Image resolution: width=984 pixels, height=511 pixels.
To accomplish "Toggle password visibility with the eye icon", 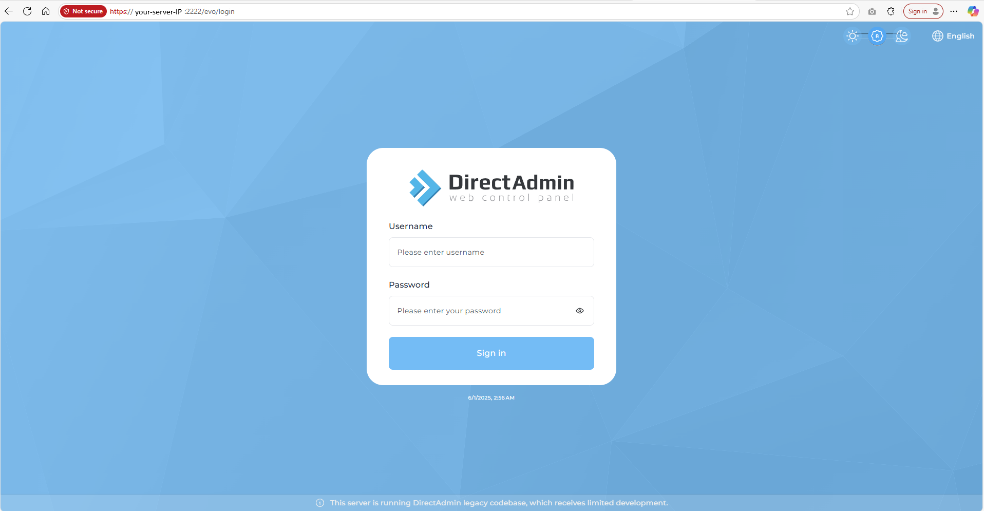I will [580, 311].
